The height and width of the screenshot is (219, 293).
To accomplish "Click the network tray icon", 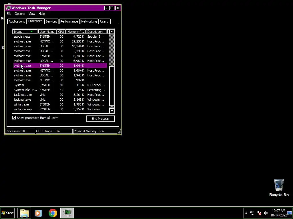I will tap(252, 213).
